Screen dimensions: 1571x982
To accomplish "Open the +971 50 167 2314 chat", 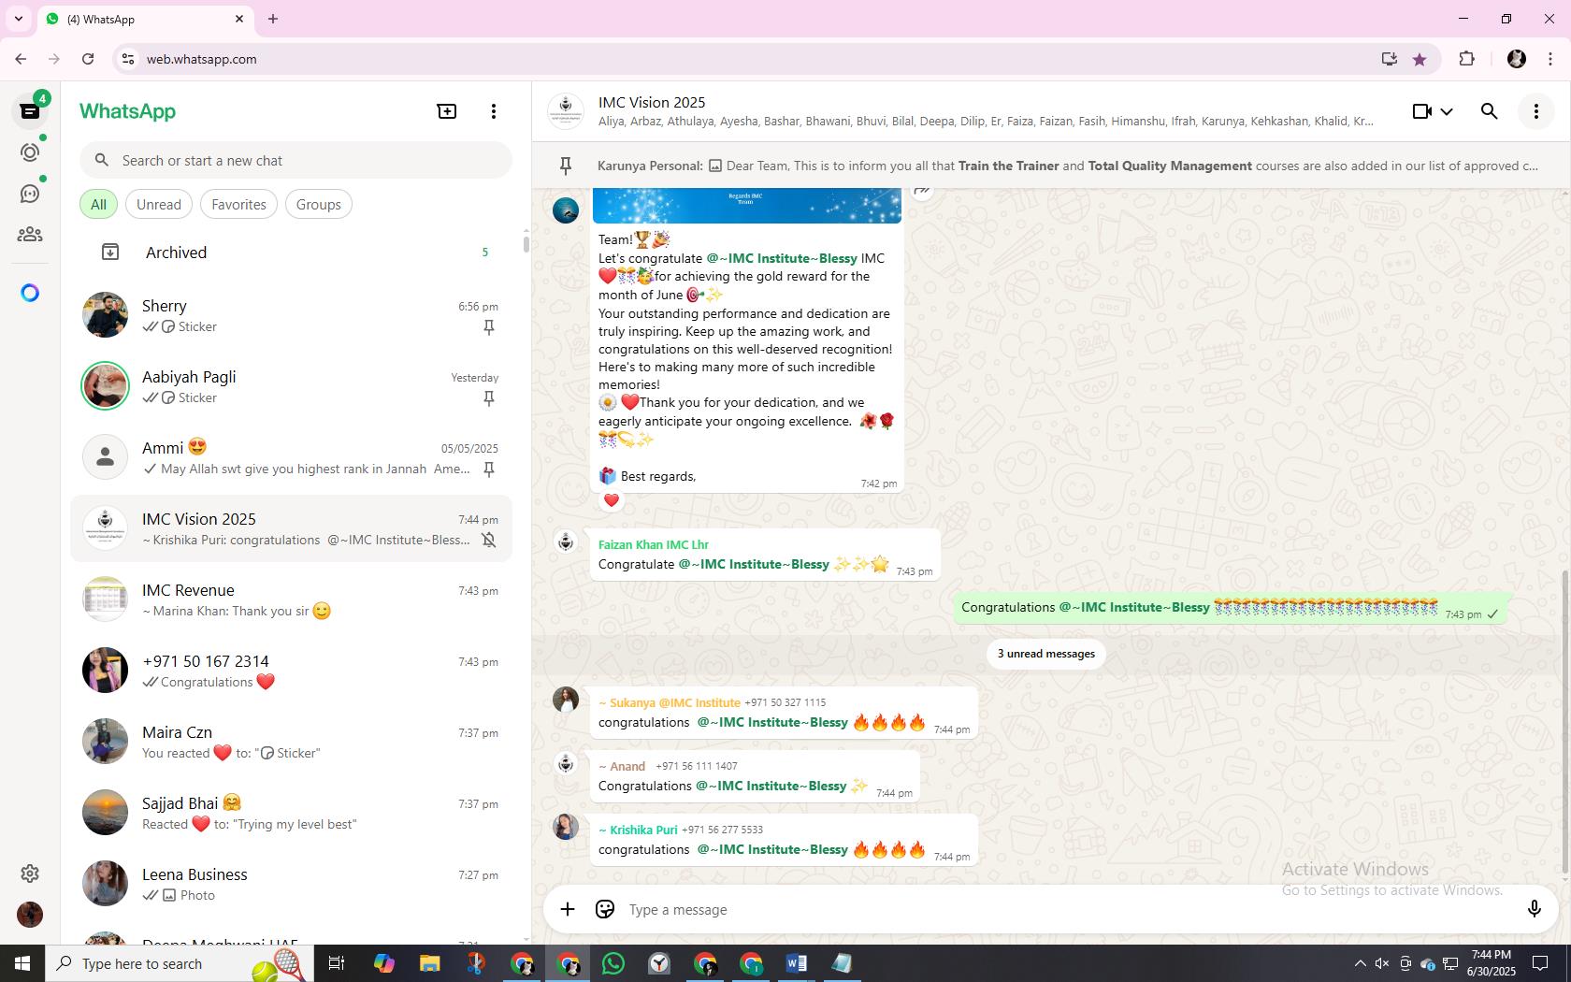I will [x=292, y=672].
